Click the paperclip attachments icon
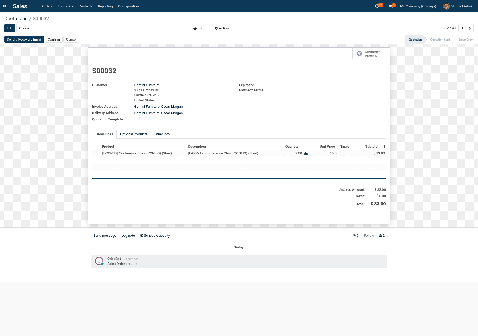 point(355,235)
